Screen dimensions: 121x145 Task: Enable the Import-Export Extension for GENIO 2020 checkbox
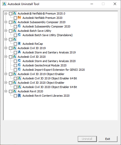click(x=15, y=70)
